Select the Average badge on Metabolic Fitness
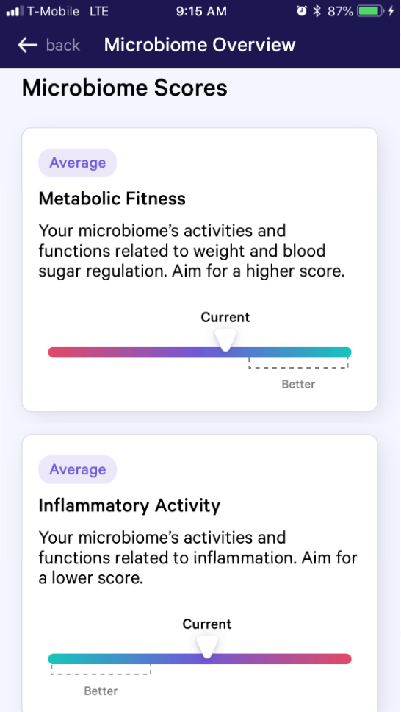 [78, 163]
